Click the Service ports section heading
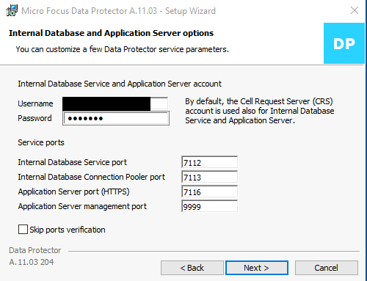Image resolution: width=367 pixels, height=281 pixels. click(x=41, y=142)
